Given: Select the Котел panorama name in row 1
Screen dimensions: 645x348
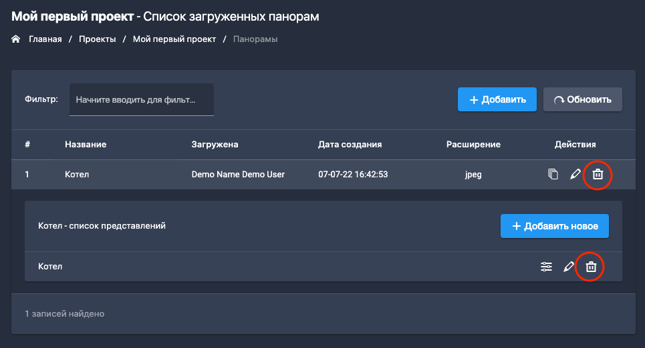Looking at the screenshot, I should [x=77, y=175].
